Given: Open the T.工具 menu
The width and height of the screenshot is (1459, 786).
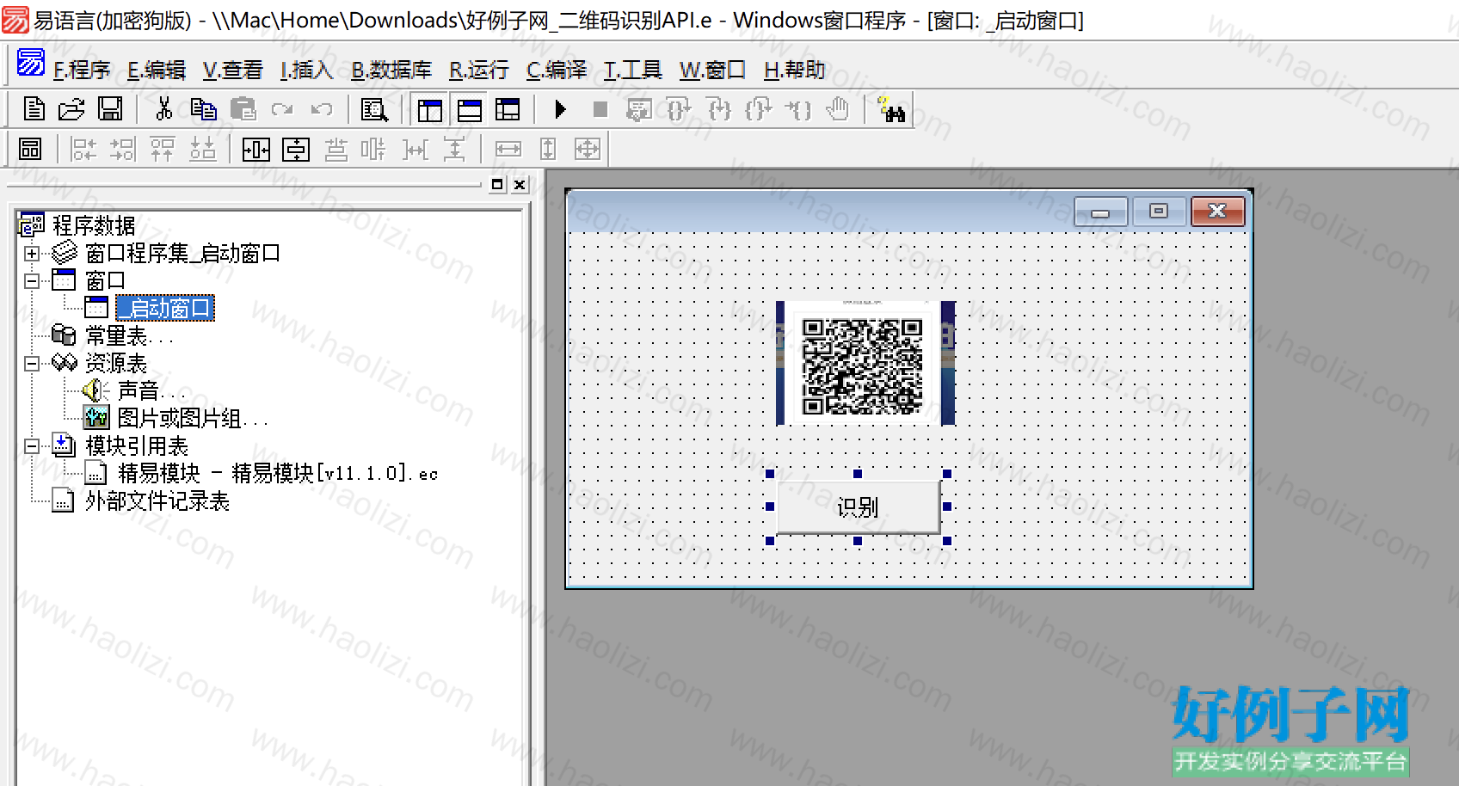Looking at the screenshot, I should pyautogui.click(x=632, y=70).
